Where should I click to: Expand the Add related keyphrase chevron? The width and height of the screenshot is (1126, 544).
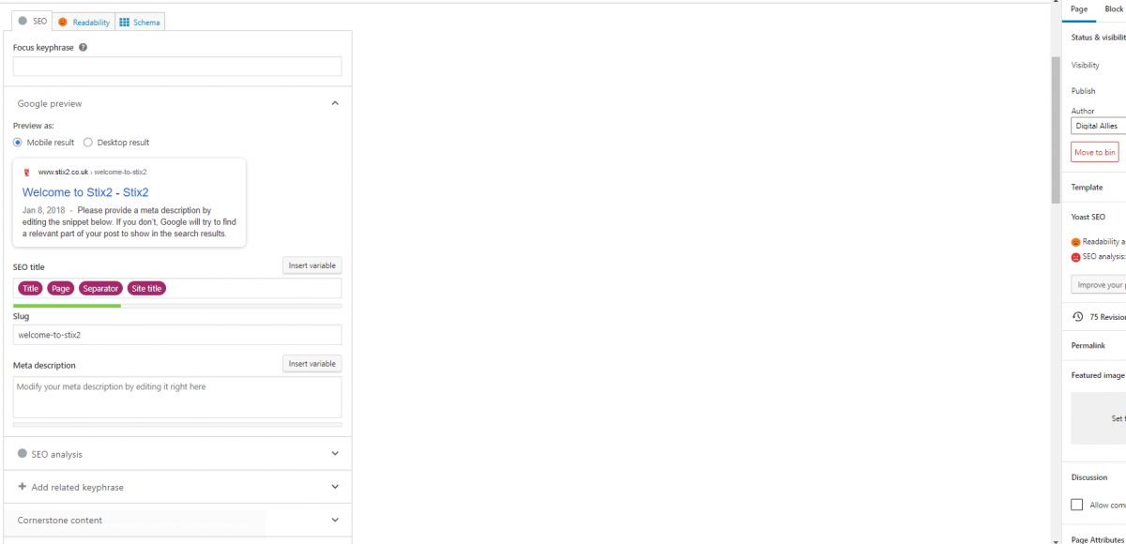pos(335,487)
